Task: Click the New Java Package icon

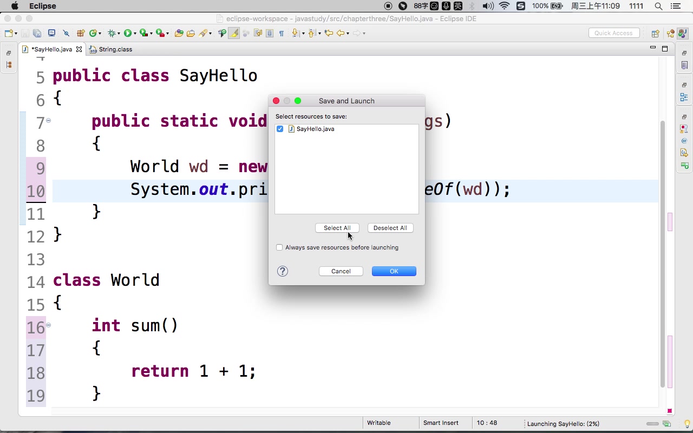Action: tap(81, 33)
